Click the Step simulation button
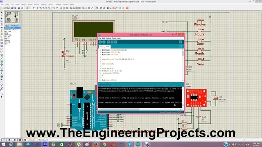Viewport: 262px width, 147px height. [x=9, y=140]
